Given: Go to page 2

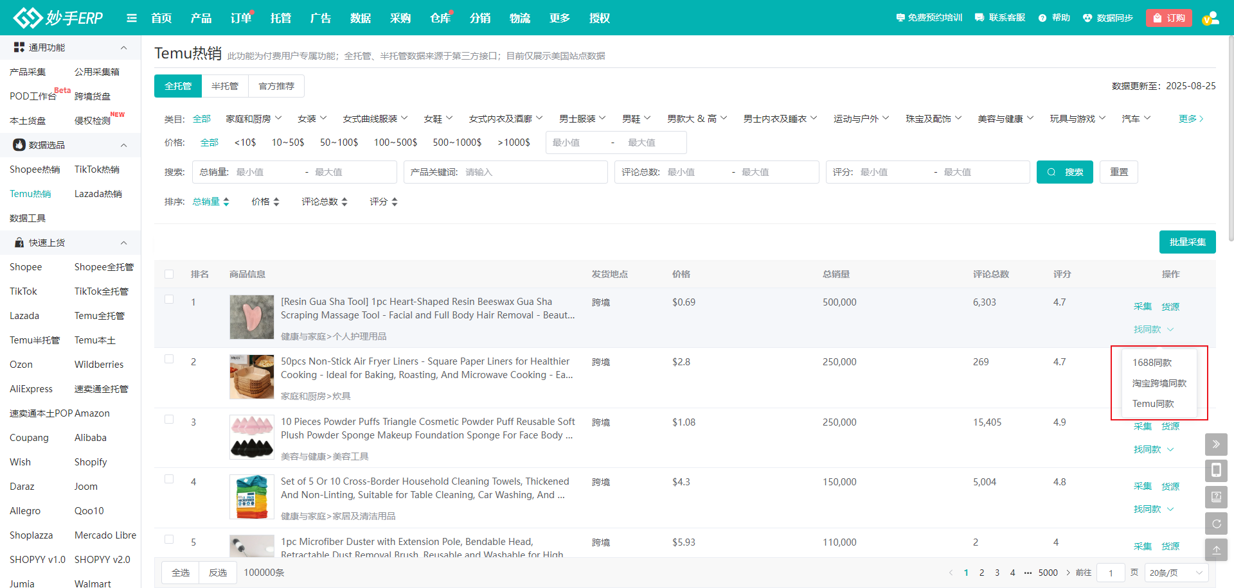Looking at the screenshot, I should [x=981, y=573].
